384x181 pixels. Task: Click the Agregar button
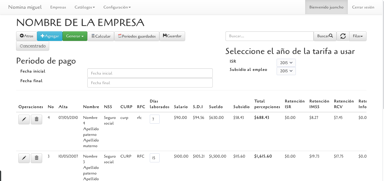tap(50, 36)
